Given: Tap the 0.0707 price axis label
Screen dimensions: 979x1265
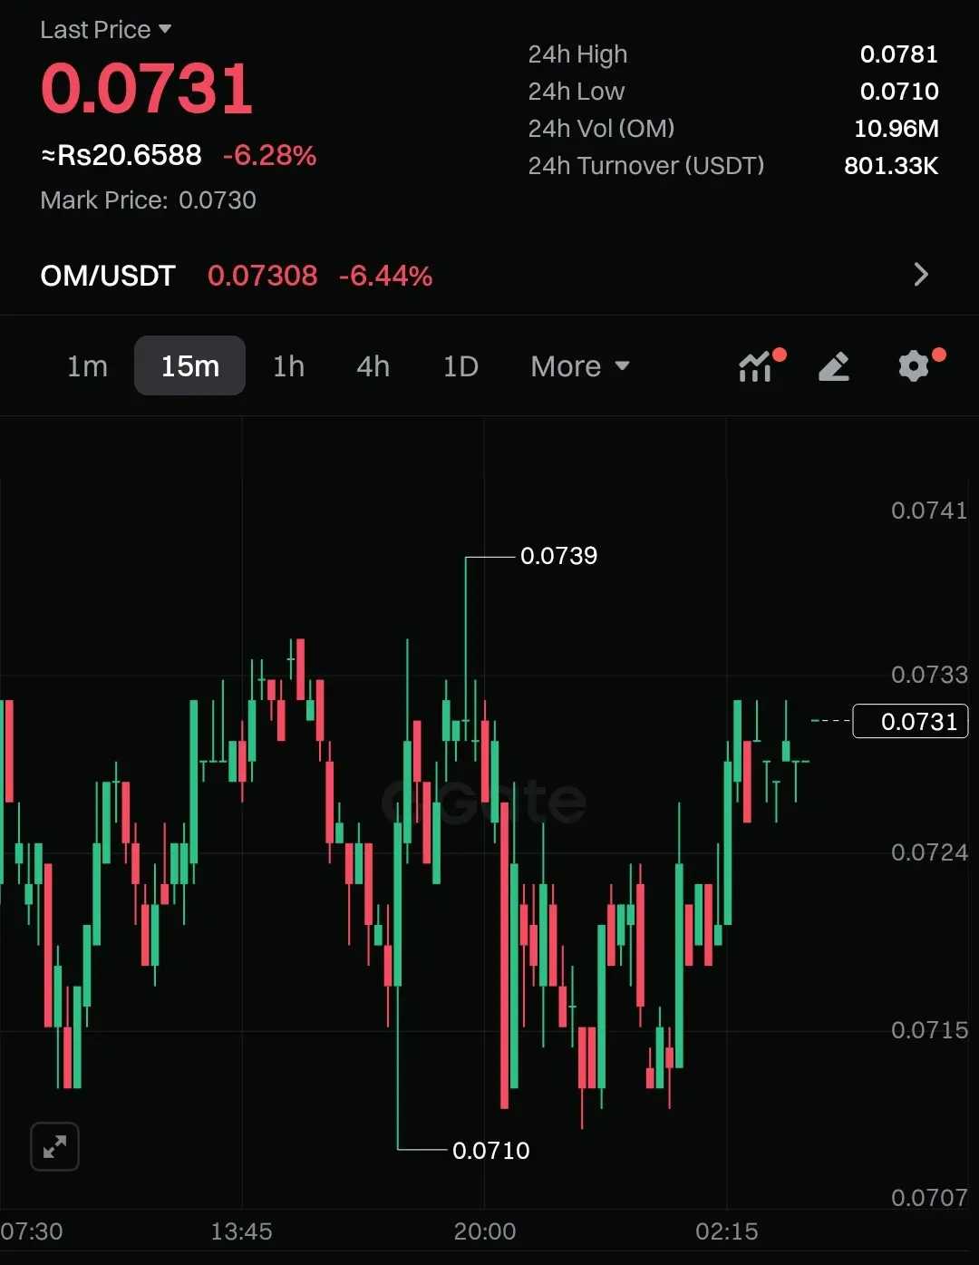Looking at the screenshot, I should click(x=929, y=1198).
